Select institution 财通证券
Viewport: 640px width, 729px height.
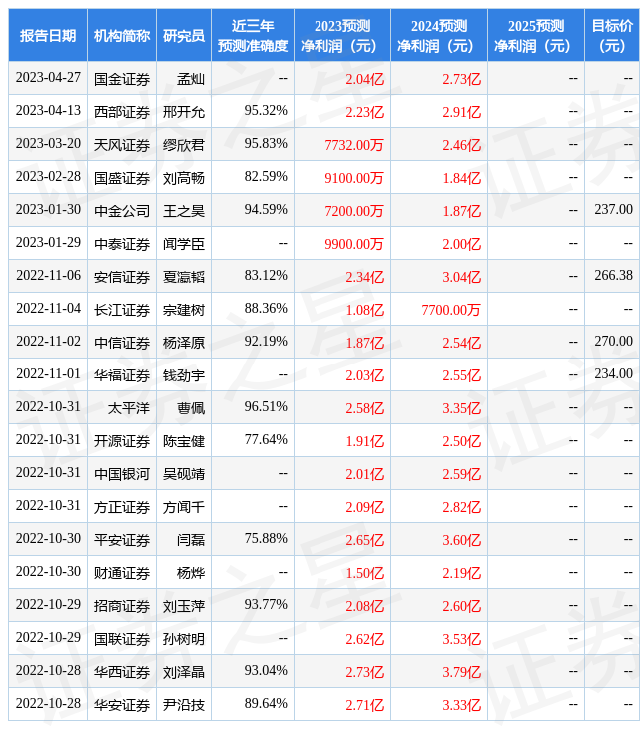pyautogui.click(x=122, y=574)
